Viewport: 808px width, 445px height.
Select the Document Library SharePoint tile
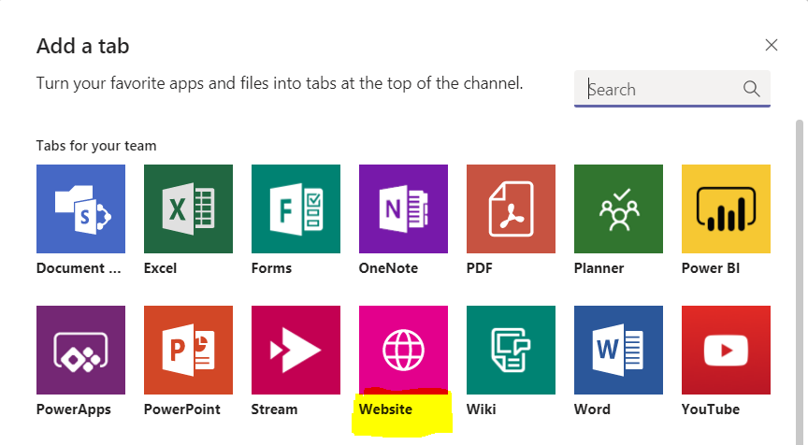(x=81, y=208)
